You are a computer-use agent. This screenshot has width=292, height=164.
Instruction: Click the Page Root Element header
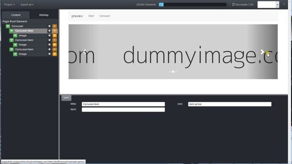coord(15,21)
